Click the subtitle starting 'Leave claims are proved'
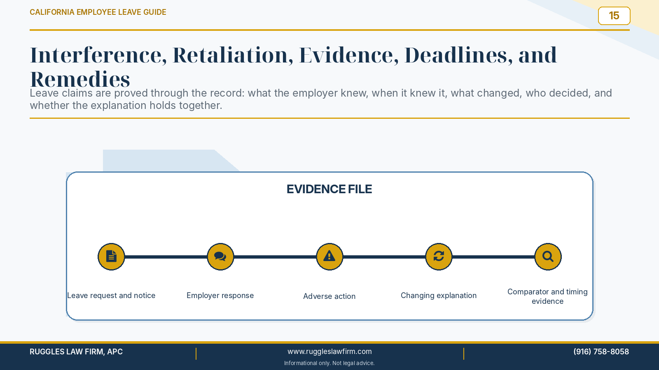This screenshot has width=659, height=370. tap(321, 99)
